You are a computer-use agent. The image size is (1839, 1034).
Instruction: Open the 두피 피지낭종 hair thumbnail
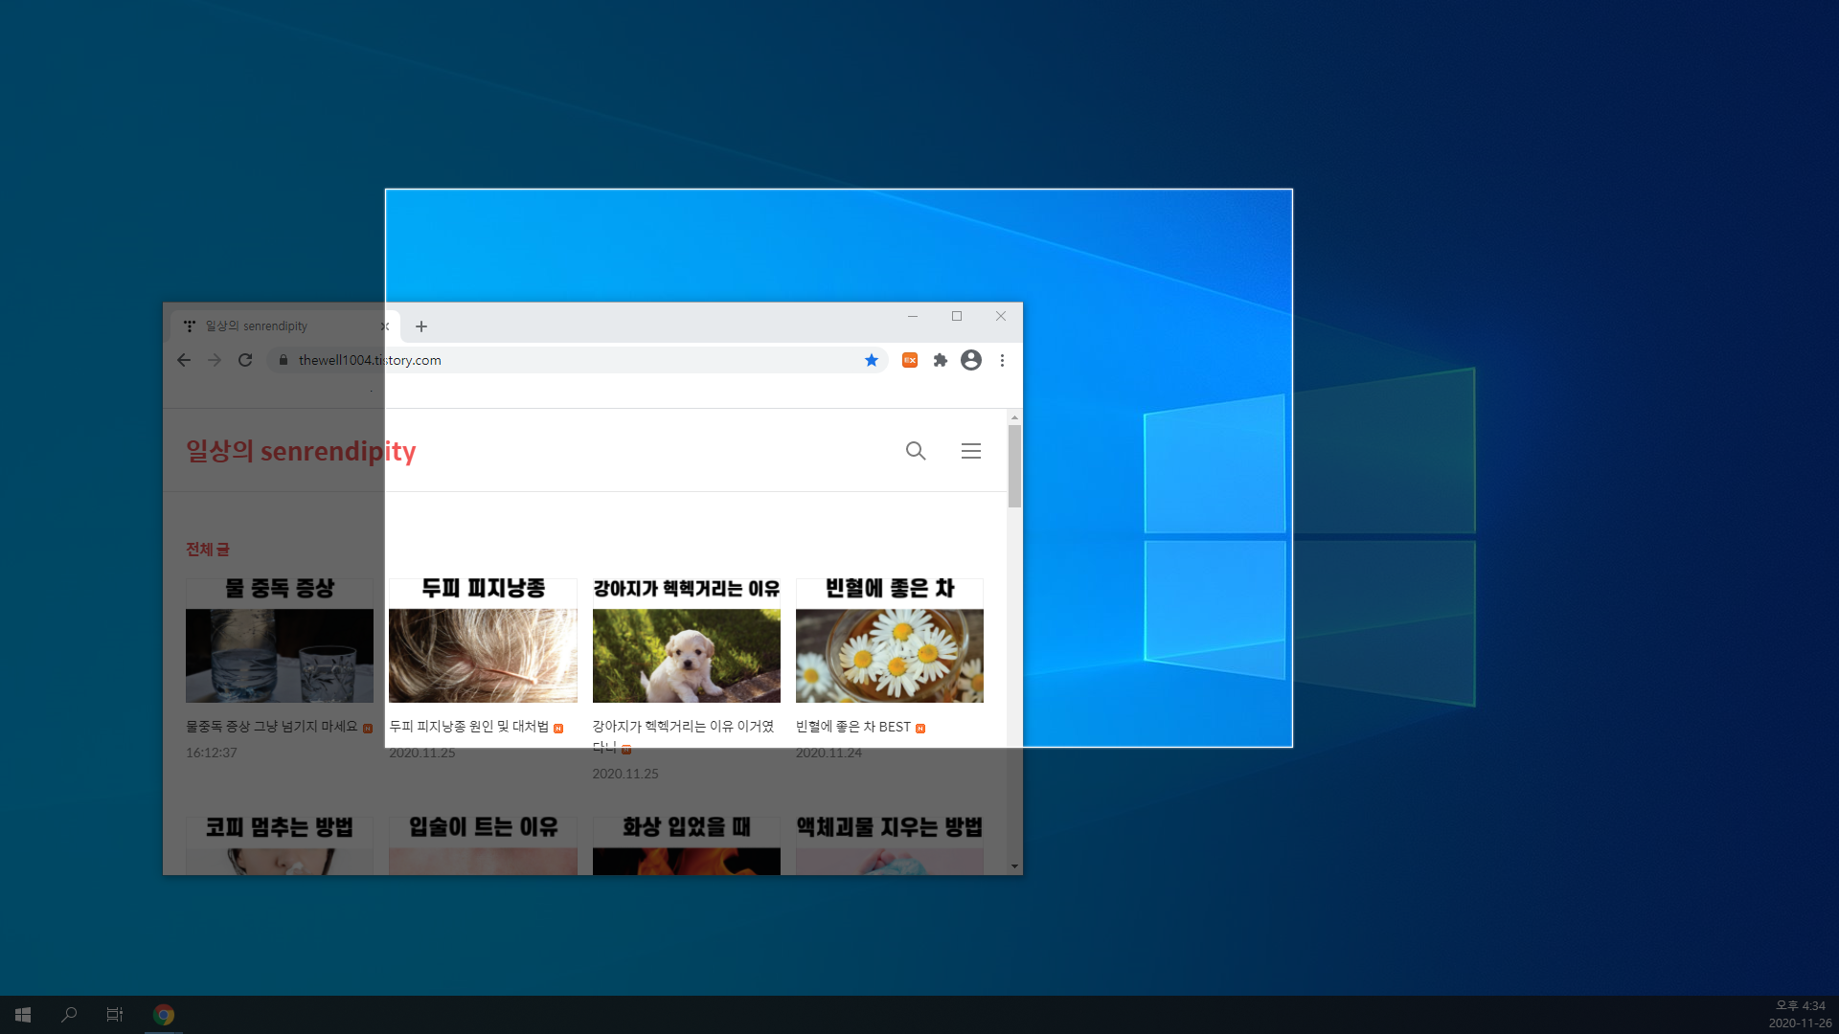click(483, 655)
